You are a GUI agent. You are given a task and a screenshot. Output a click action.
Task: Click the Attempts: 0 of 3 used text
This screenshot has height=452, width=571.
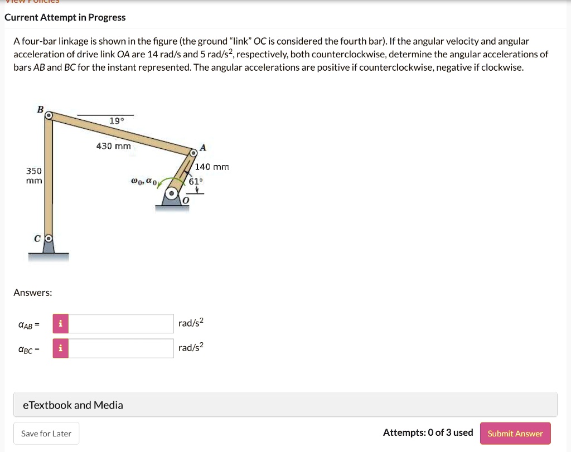pos(428,432)
